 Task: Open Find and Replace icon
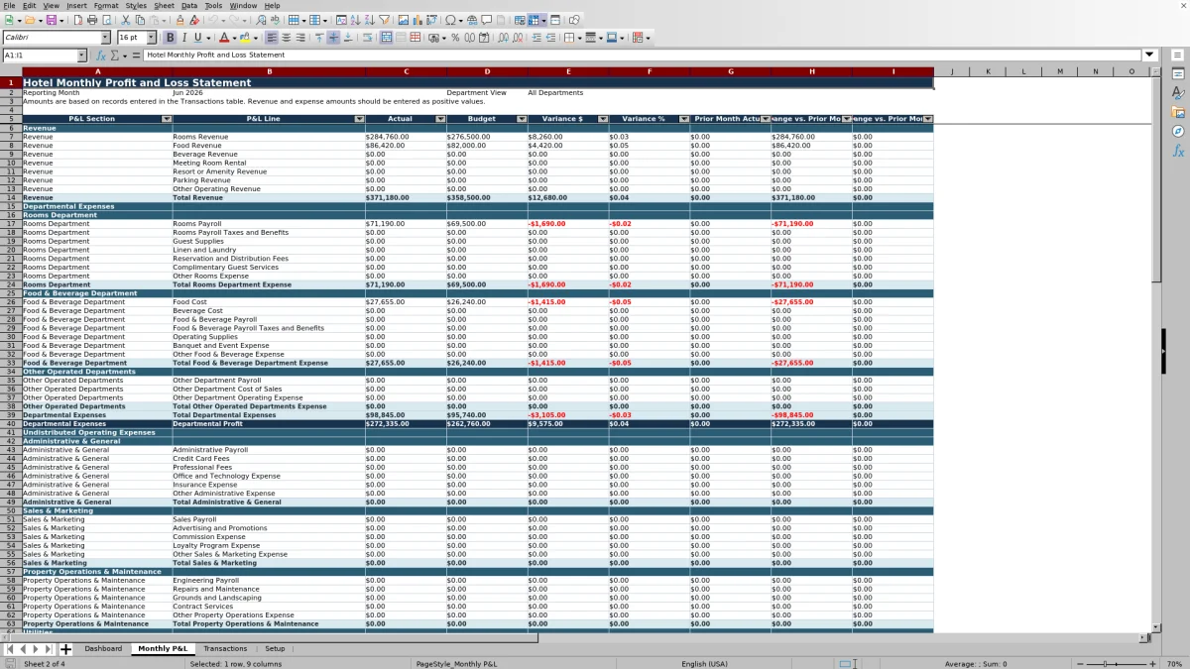(260, 20)
